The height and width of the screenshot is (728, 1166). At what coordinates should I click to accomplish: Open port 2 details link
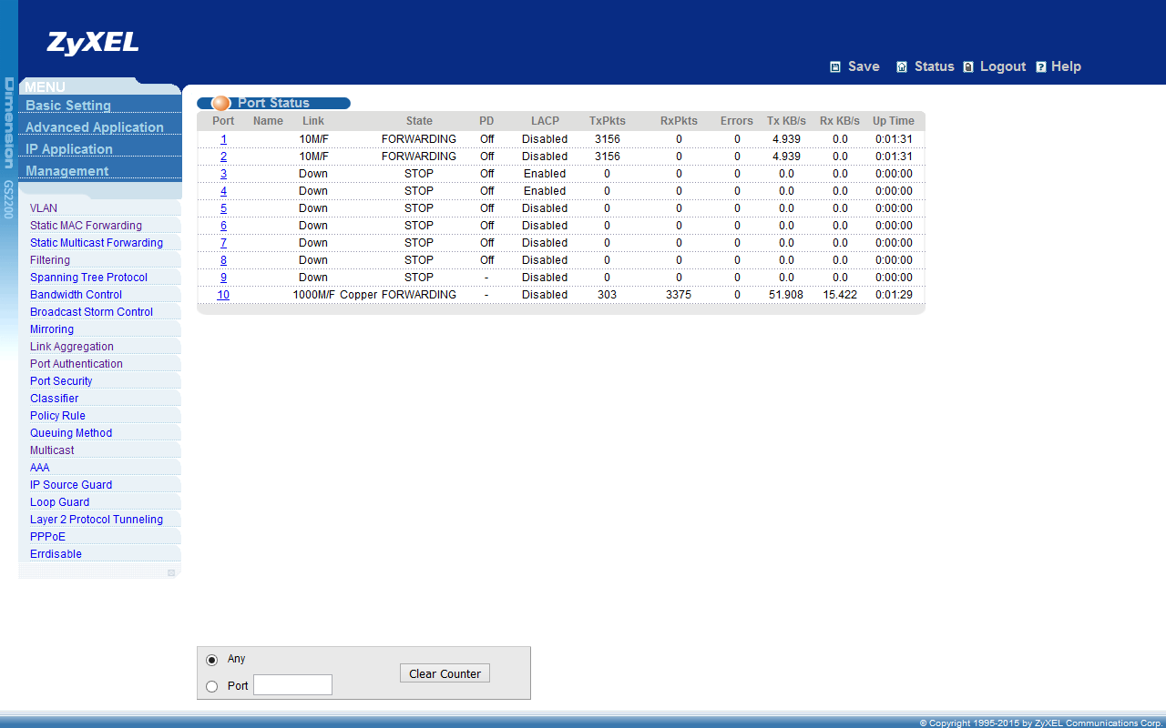[x=223, y=157]
